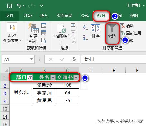Click the cell containing 黄思思

(44, 100)
